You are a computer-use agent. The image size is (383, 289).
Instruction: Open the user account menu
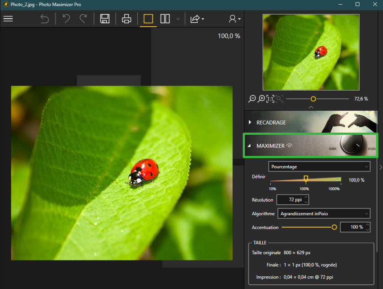tap(234, 19)
